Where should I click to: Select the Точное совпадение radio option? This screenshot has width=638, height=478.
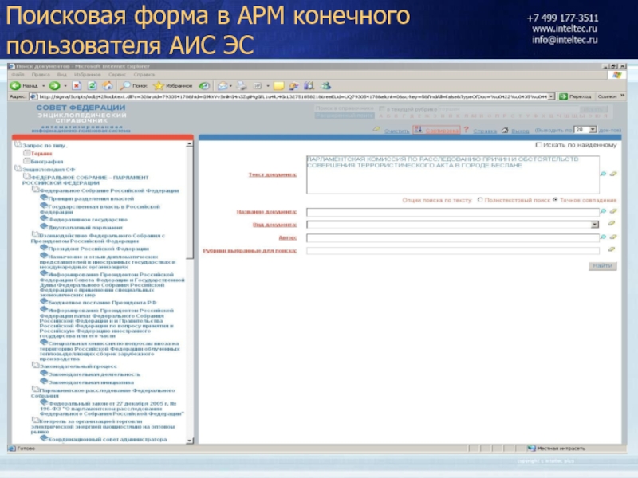tap(555, 200)
